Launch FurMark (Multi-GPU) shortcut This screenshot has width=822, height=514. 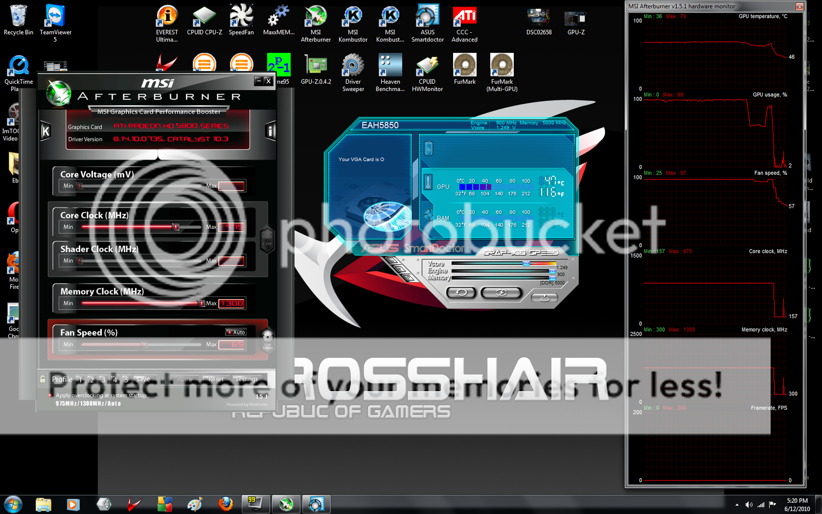pos(502,72)
